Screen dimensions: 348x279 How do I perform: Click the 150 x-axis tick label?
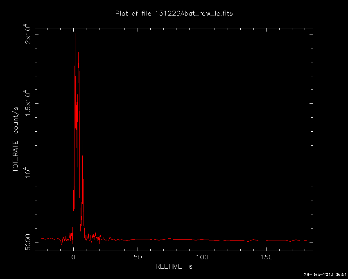267,257
